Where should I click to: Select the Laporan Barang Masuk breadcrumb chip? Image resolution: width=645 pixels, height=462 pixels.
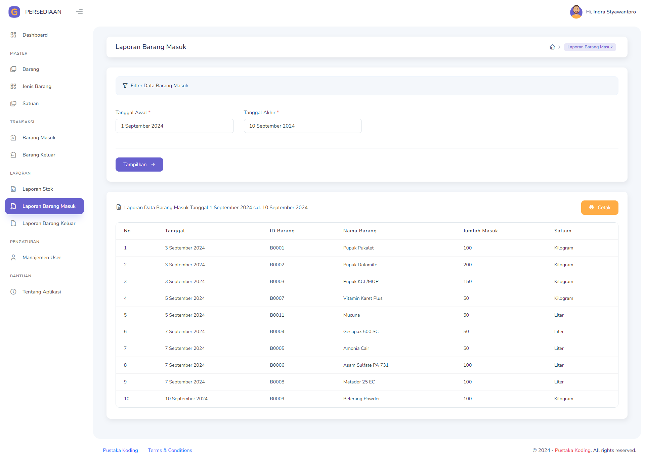click(590, 47)
